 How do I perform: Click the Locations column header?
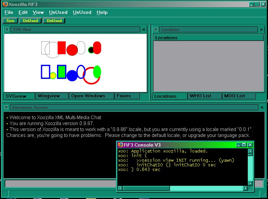(208, 38)
